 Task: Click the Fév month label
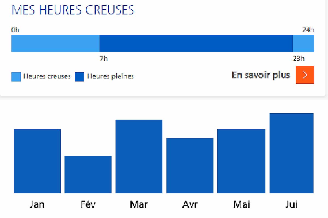[88, 204]
